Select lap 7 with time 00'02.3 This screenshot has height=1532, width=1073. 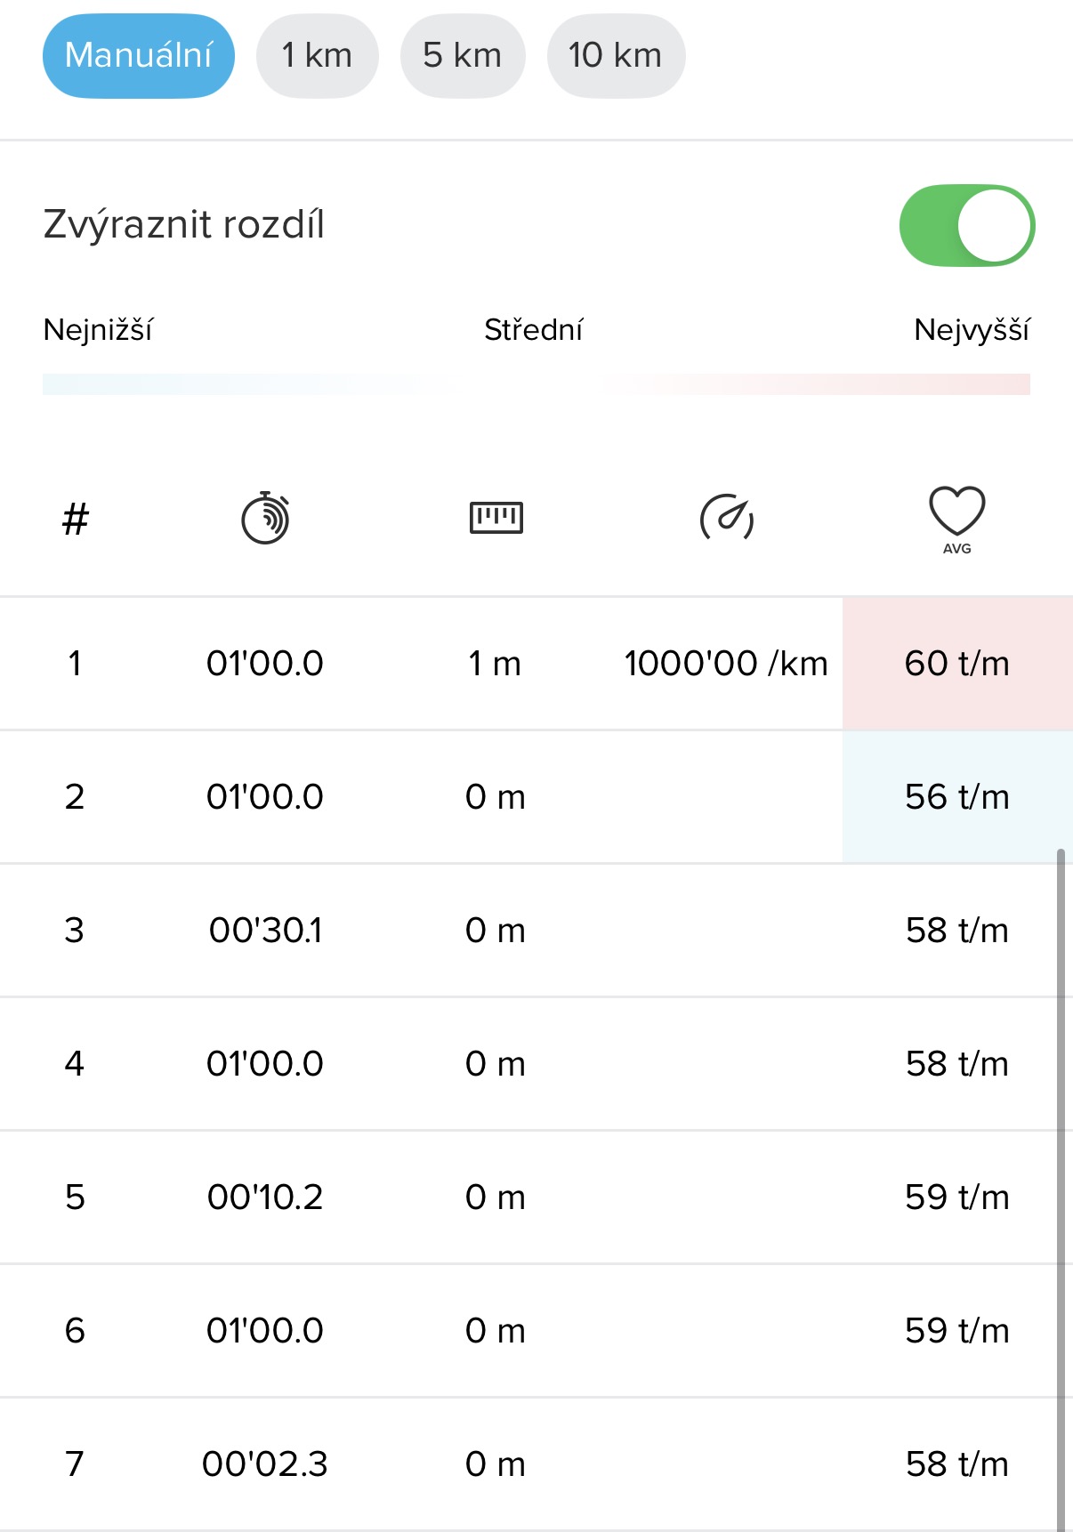coord(265,1464)
